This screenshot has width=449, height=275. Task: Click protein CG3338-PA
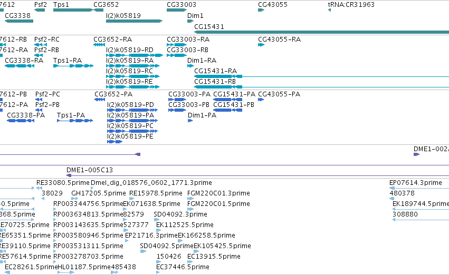click(26, 115)
